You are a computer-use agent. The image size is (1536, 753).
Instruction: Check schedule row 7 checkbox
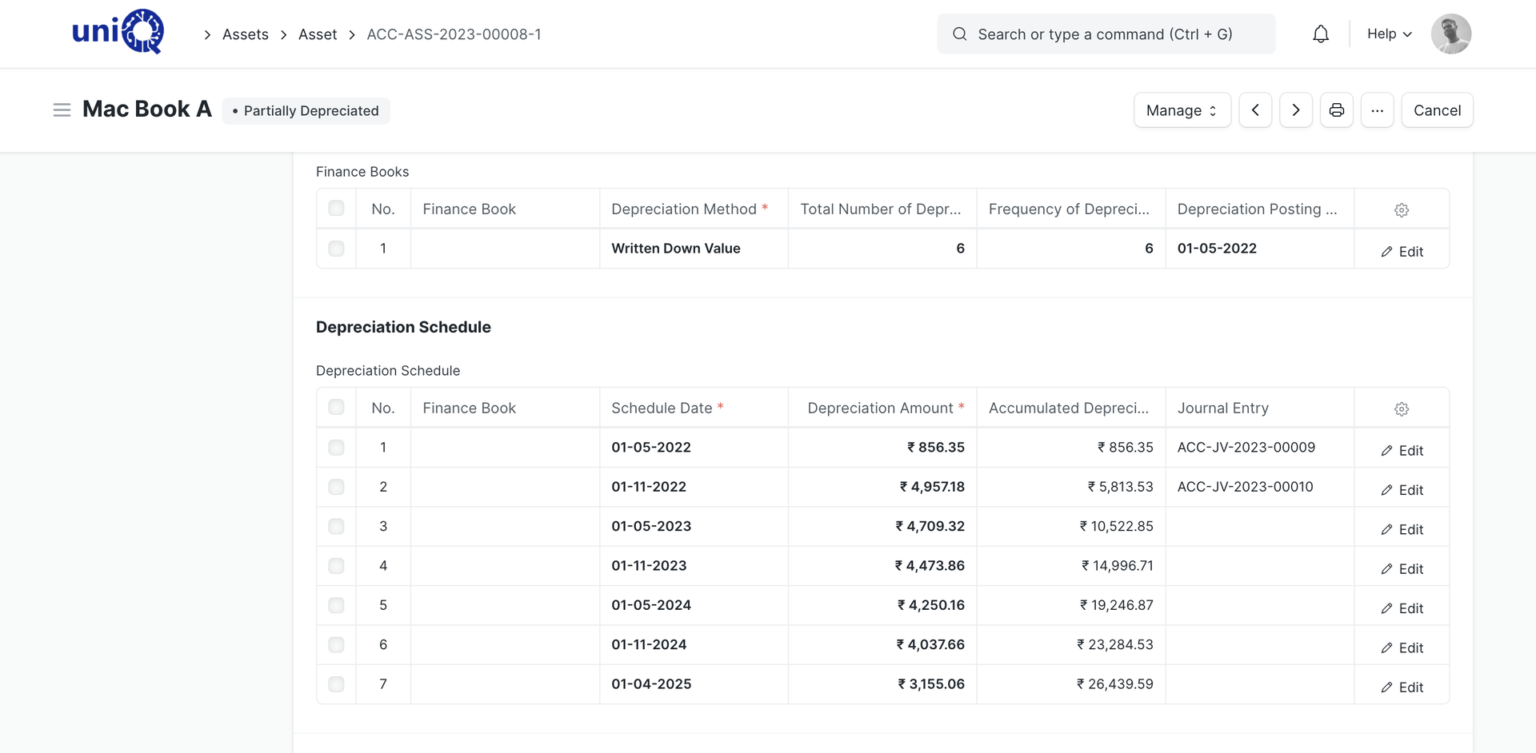coord(336,683)
